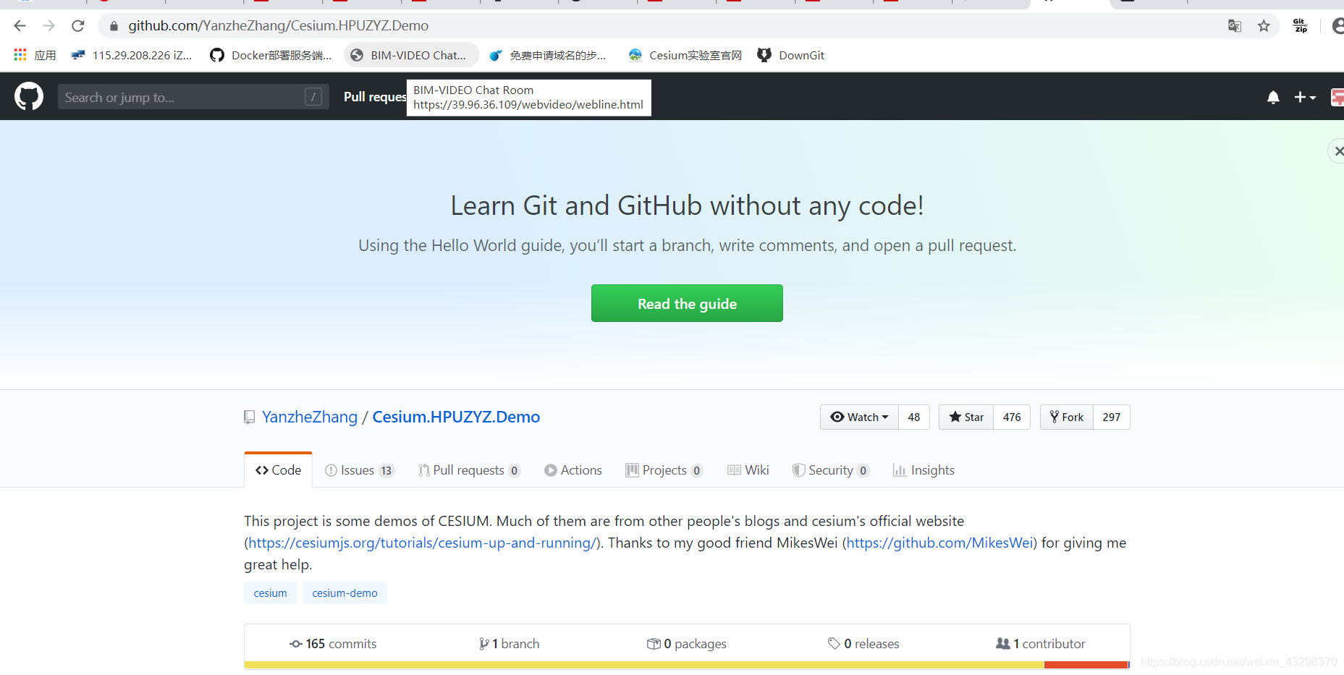Open the Security tab
Image resolution: width=1344 pixels, height=675 pixels.
tap(831, 470)
